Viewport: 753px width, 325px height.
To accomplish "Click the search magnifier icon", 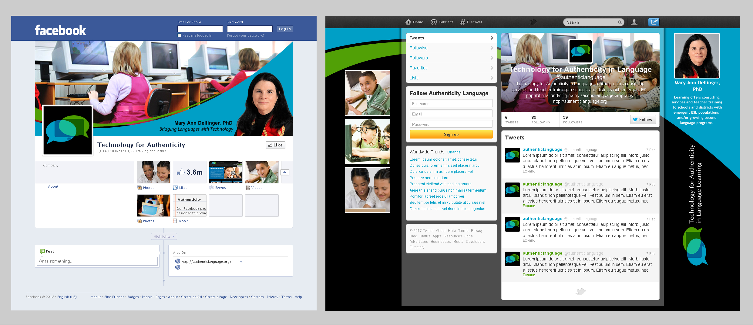I will 620,22.
